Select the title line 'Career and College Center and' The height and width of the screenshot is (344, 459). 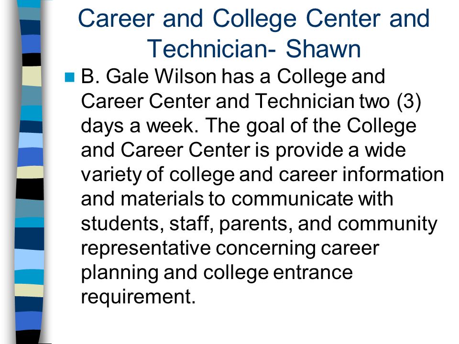pos(254,19)
